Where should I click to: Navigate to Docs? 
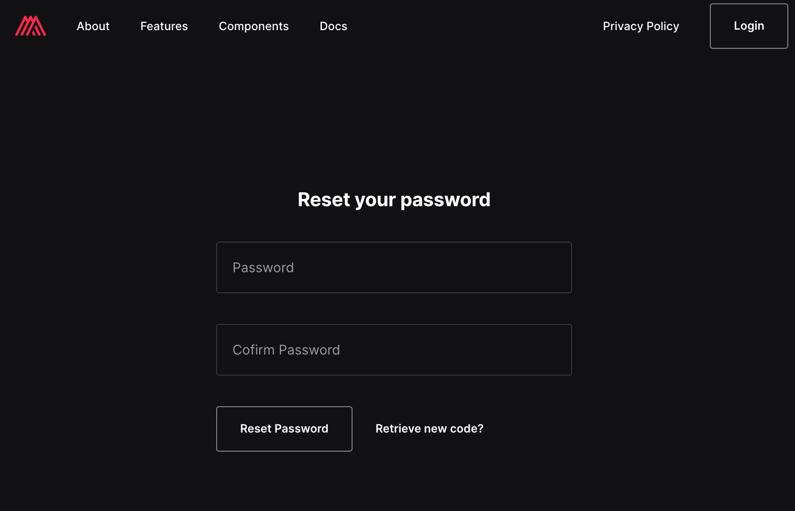[x=333, y=26]
